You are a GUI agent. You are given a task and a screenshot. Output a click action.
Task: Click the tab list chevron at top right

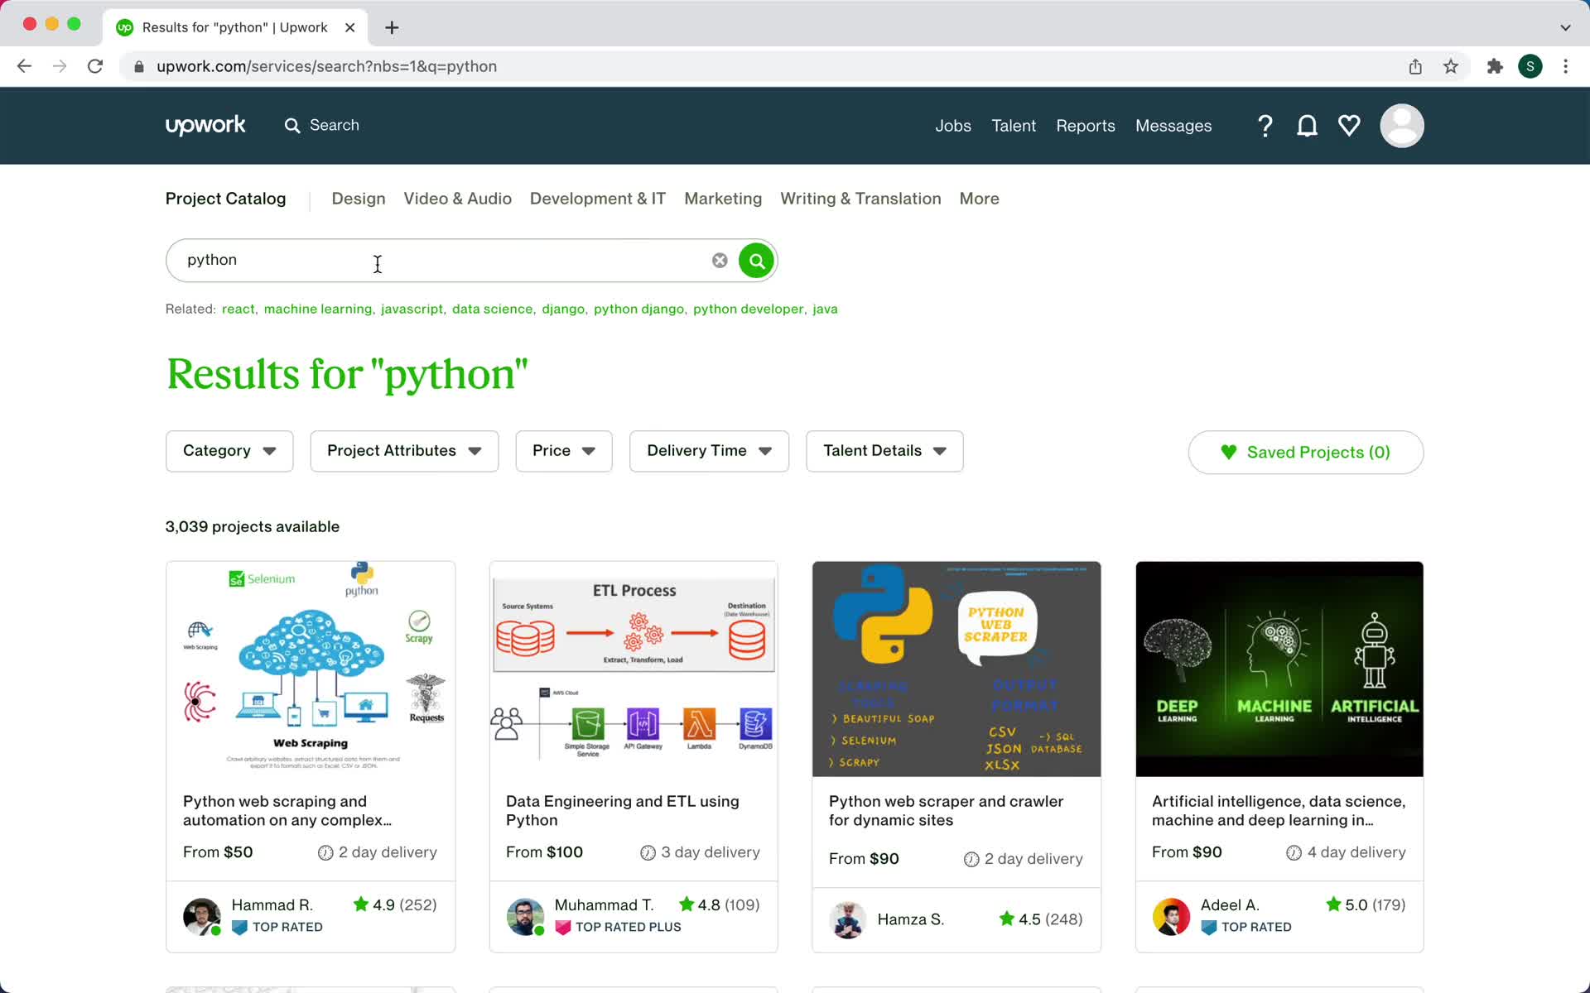click(x=1565, y=27)
